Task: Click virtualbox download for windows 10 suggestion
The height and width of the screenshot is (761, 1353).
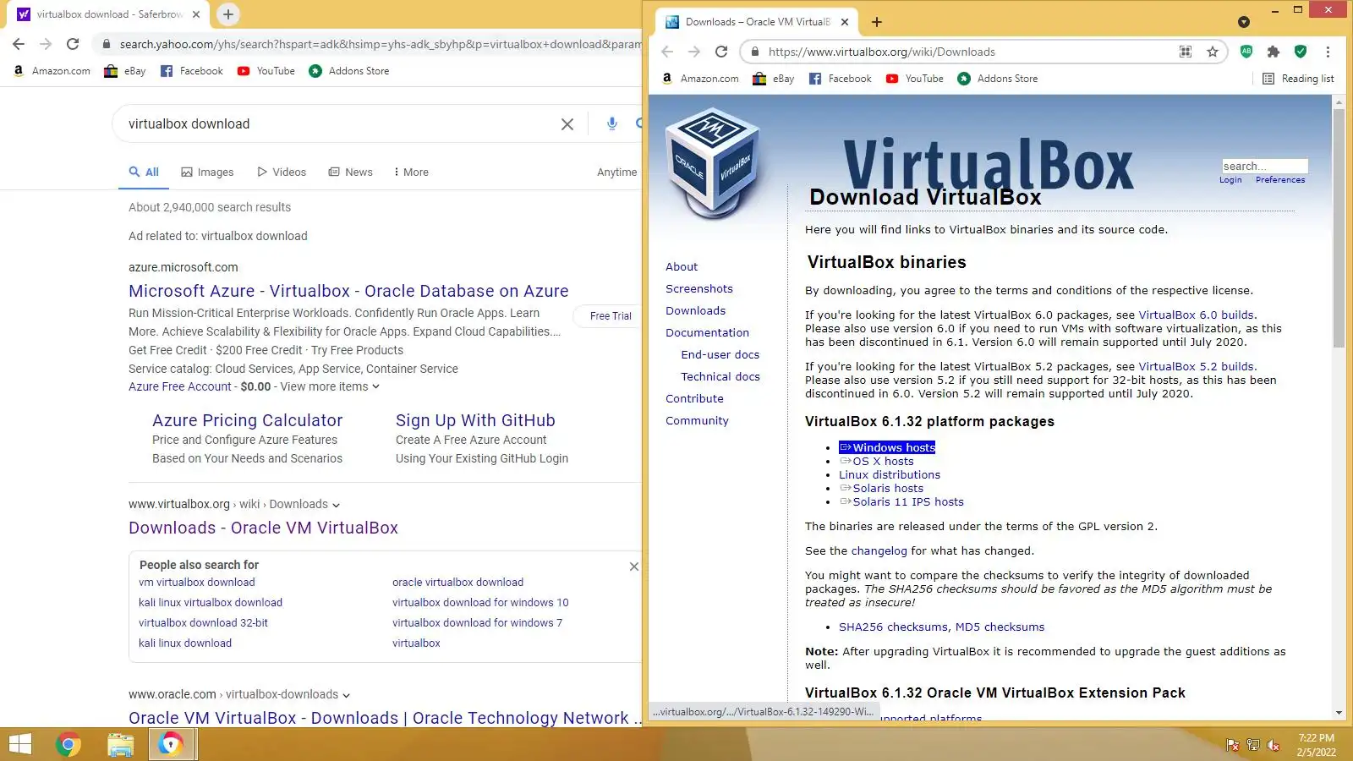Action: 480,602
